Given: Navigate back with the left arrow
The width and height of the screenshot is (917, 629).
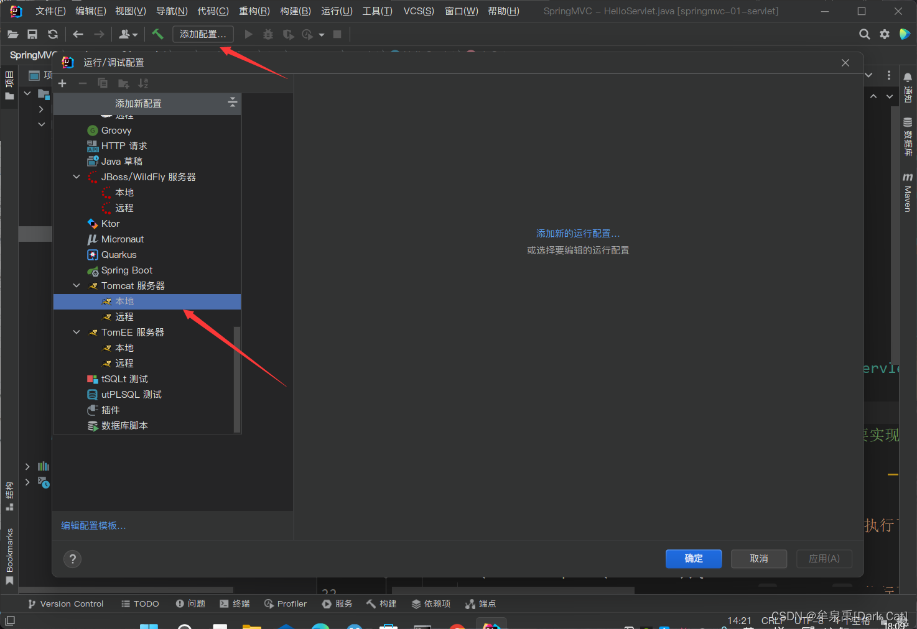Looking at the screenshot, I should coord(78,34).
